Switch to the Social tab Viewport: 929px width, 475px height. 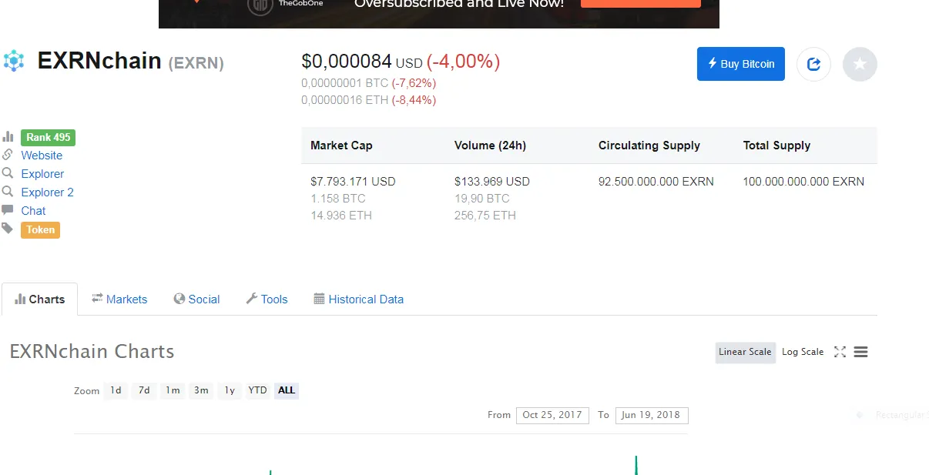click(x=196, y=299)
